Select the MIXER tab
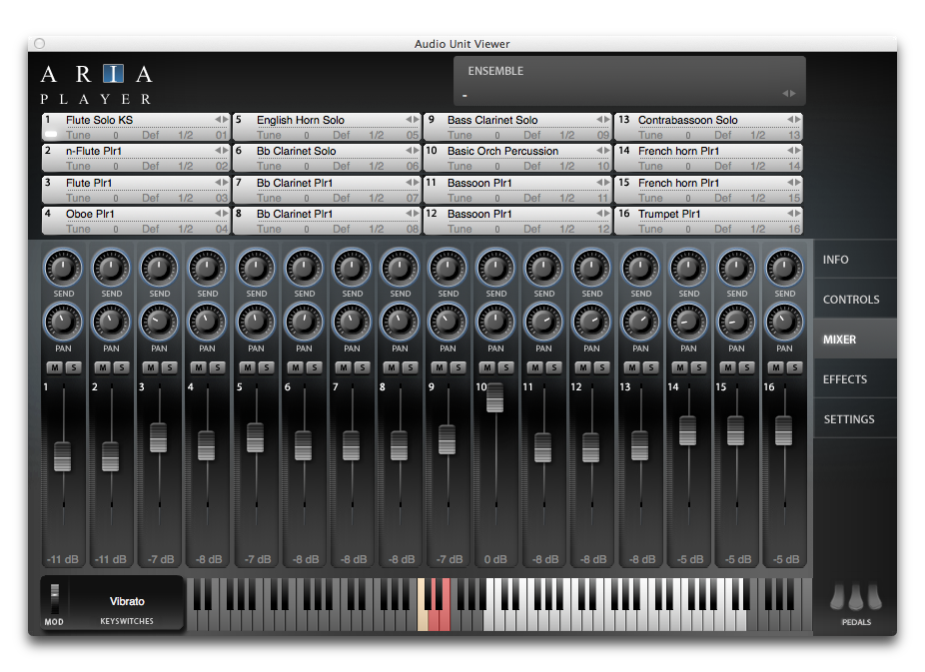This screenshot has width=925, height=672. [855, 339]
